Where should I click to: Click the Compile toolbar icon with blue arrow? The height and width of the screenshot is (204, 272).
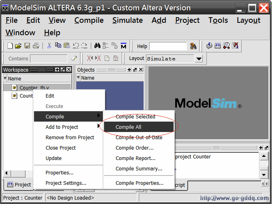(x=209, y=46)
